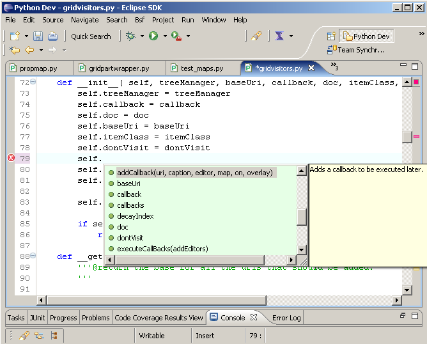This screenshot has width=427, height=344.
Task: Open the Navigate menu
Action: pyautogui.click(x=84, y=20)
